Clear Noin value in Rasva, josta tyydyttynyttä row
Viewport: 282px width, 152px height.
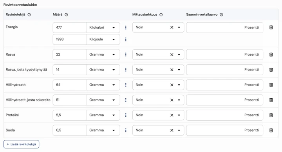[x=172, y=70]
